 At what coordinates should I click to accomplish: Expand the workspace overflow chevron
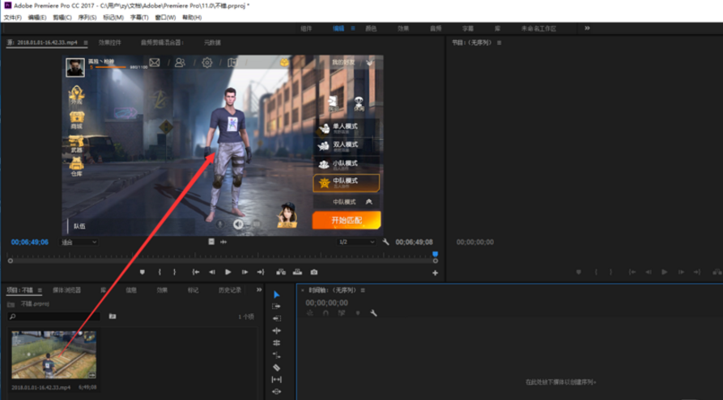click(x=587, y=28)
